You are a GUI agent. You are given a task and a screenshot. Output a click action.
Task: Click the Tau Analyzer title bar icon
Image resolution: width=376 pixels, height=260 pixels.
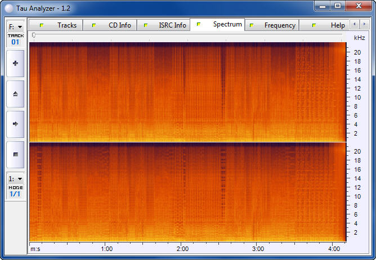9,7
